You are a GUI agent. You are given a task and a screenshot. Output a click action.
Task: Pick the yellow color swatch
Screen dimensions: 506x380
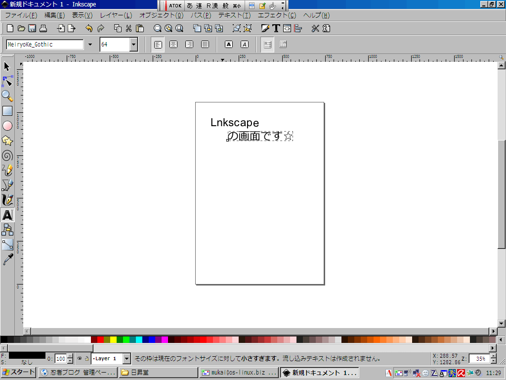coord(113,339)
